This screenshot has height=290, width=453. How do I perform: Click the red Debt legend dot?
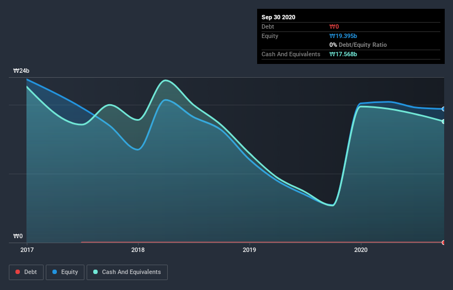tap(18, 272)
